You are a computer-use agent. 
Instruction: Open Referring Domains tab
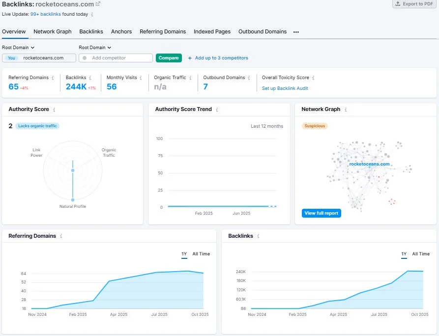tap(163, 31)
